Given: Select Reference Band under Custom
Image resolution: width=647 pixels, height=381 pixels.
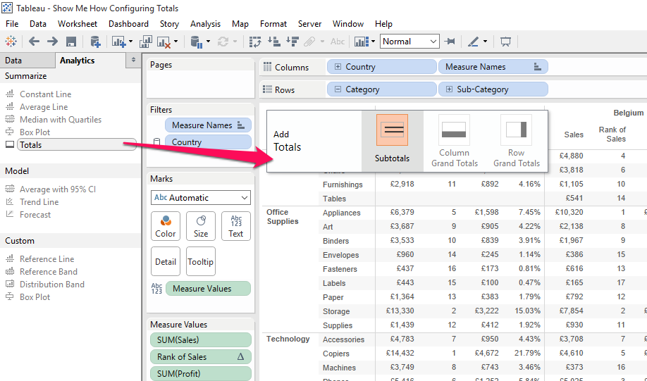Looking at the screenshot, I should 48,272.
